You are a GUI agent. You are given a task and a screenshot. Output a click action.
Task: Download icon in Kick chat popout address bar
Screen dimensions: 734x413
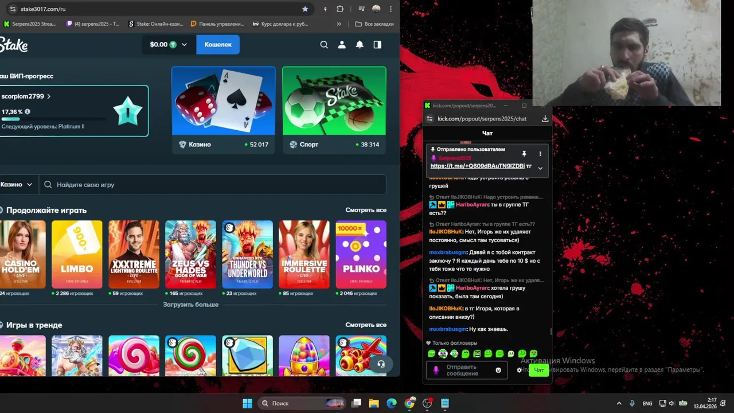tap(545, 119)
